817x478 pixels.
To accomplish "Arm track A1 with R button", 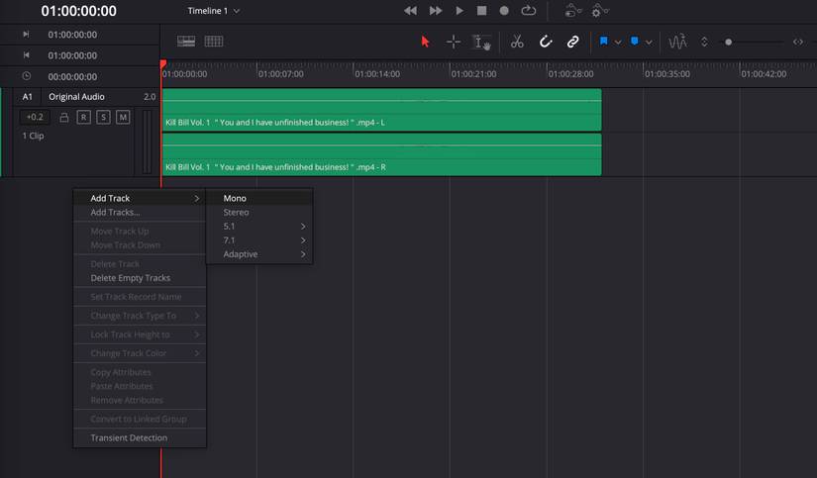I will click(83, 118).
